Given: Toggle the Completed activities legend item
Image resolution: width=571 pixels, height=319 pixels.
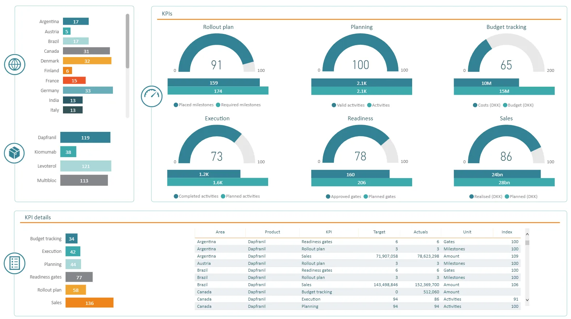Looking at the screenshot, I should [196, 196].
